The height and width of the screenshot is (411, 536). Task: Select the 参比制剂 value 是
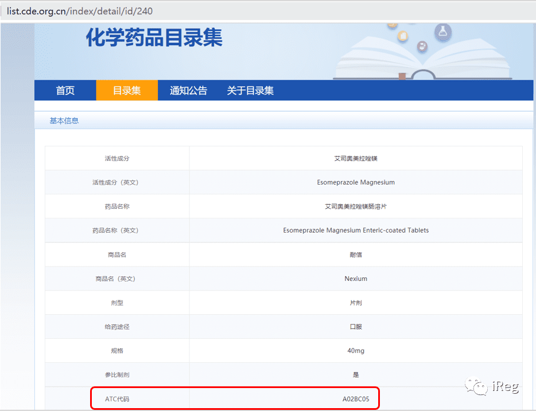[355, 375]
